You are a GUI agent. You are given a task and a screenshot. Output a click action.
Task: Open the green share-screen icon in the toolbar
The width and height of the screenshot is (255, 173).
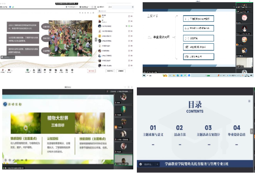tap(28, 70)
